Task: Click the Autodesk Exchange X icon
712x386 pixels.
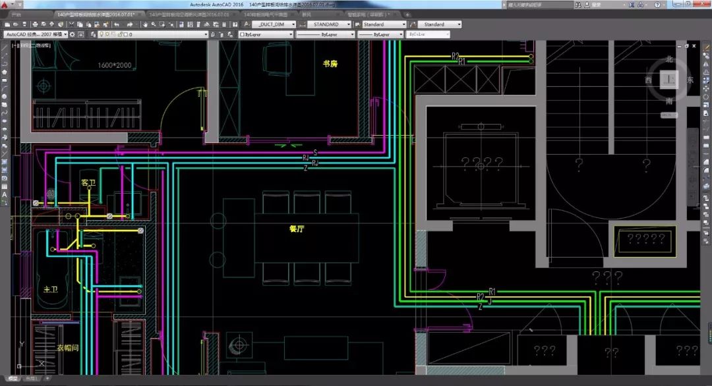Action: click(x=632, y=5)
